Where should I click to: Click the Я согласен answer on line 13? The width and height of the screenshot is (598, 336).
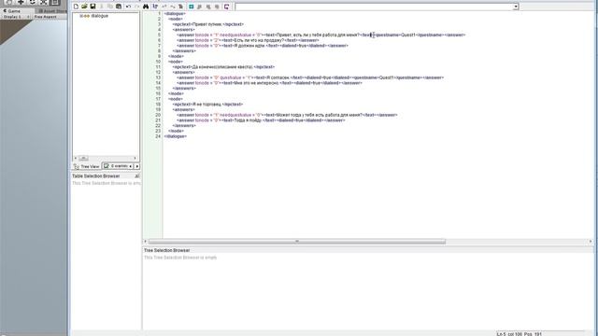(310, 77)
